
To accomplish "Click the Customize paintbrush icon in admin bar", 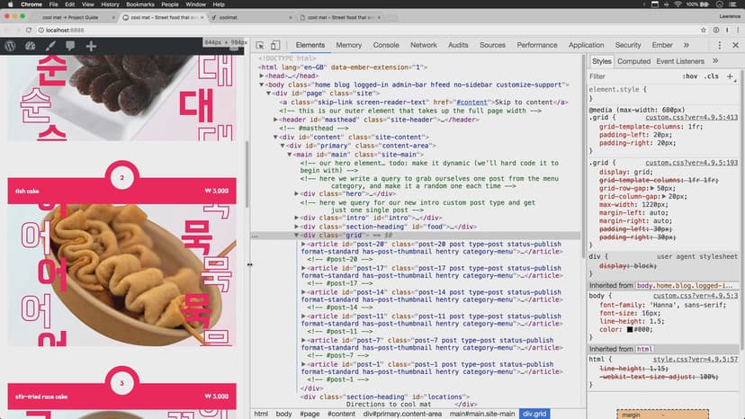I will coord(50,45).
